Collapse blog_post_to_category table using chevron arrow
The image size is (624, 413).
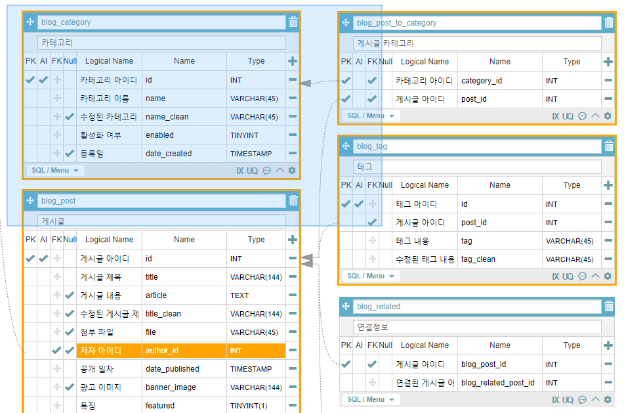[x=595, y=116]
